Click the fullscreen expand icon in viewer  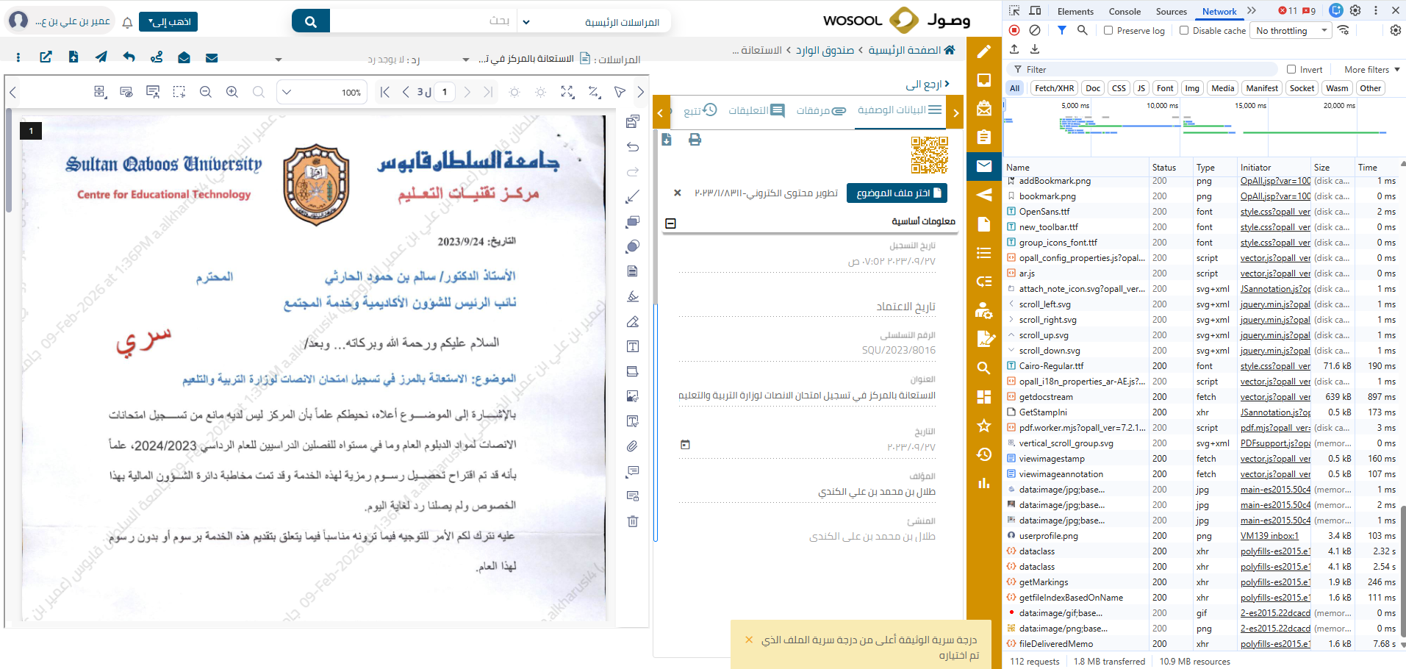pos(567,92)
